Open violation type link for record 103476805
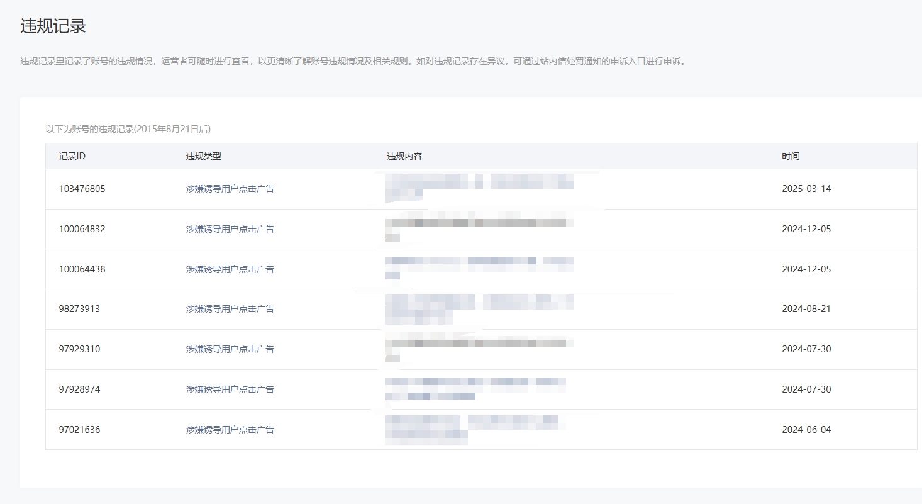This screenshot has width=922, height=504. [x=230, y=189]
